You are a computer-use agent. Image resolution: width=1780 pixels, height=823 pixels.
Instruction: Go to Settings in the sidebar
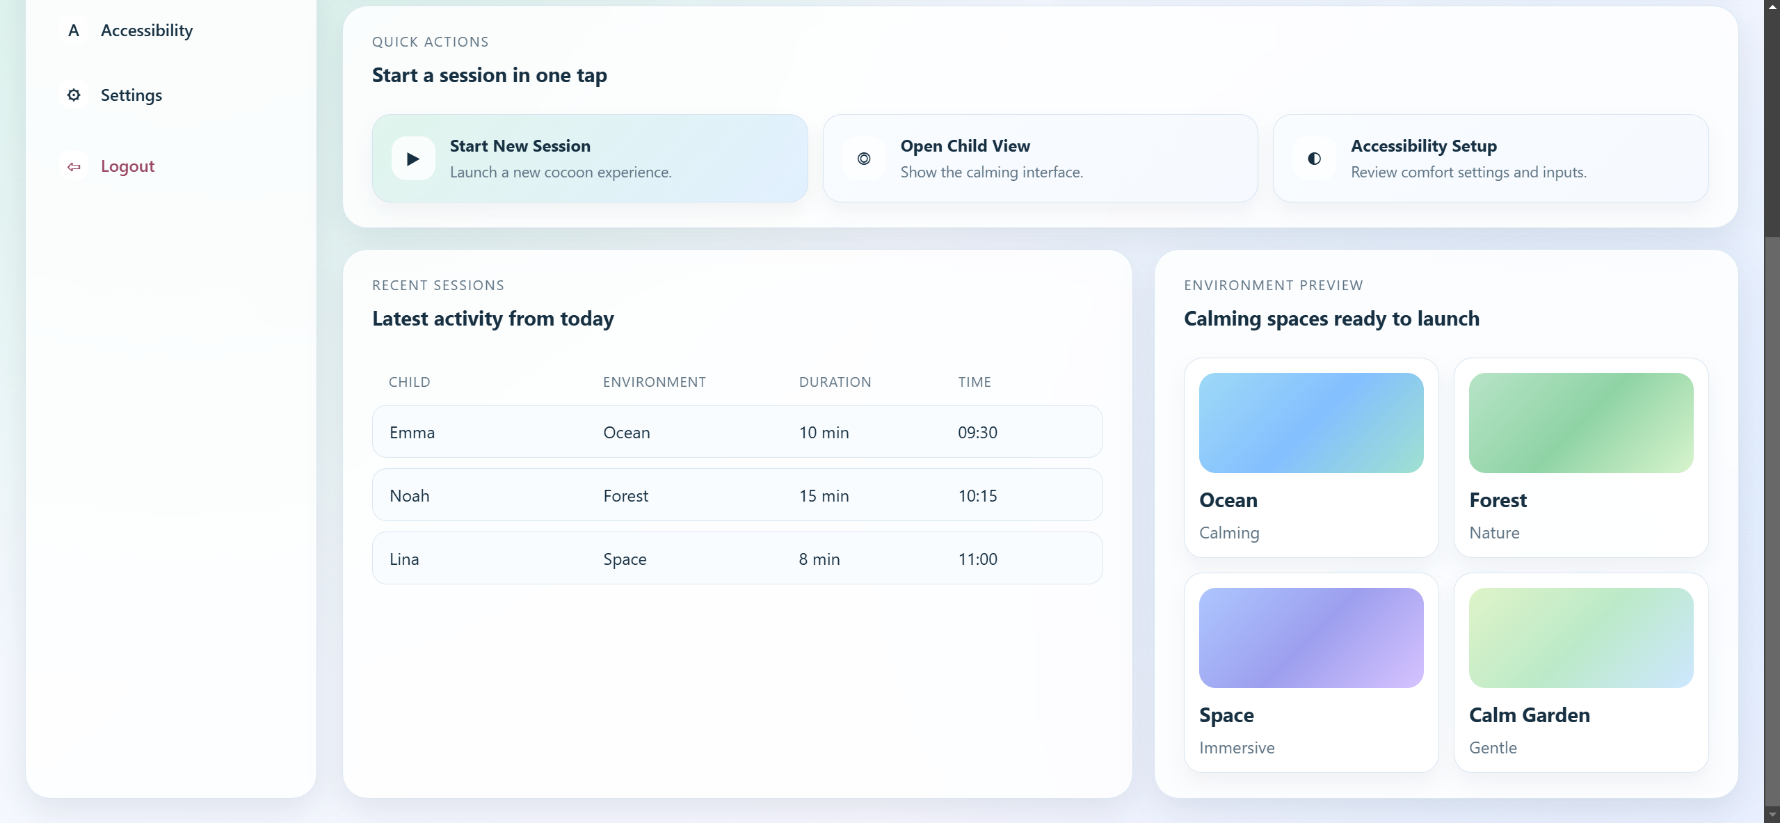[131, 95]
